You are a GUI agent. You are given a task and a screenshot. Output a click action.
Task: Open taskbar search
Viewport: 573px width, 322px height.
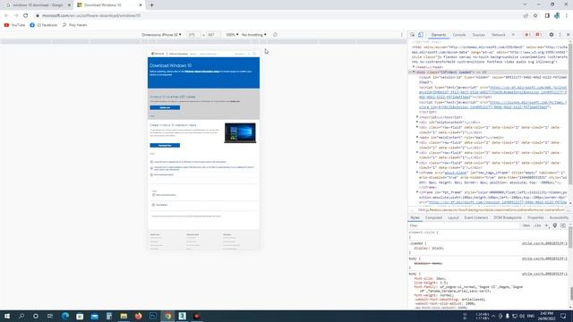tap(21, 316)
